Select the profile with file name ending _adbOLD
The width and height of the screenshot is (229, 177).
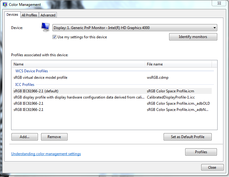tap(112, 103)
